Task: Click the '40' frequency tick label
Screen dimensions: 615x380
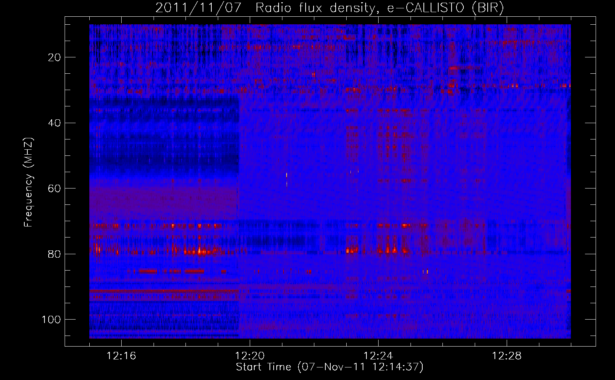Action: tap(55, 123)
